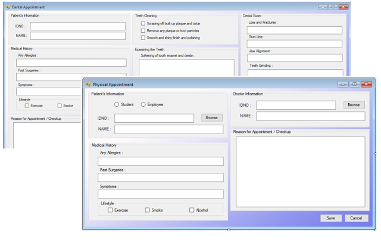Check 'Scraping off built up plaque and tartar'
The image size is (381, 242).
[x=143, y=23]
